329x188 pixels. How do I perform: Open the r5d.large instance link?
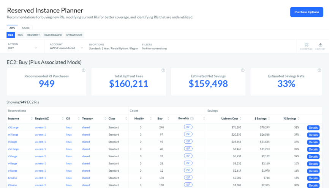(13, 127)
